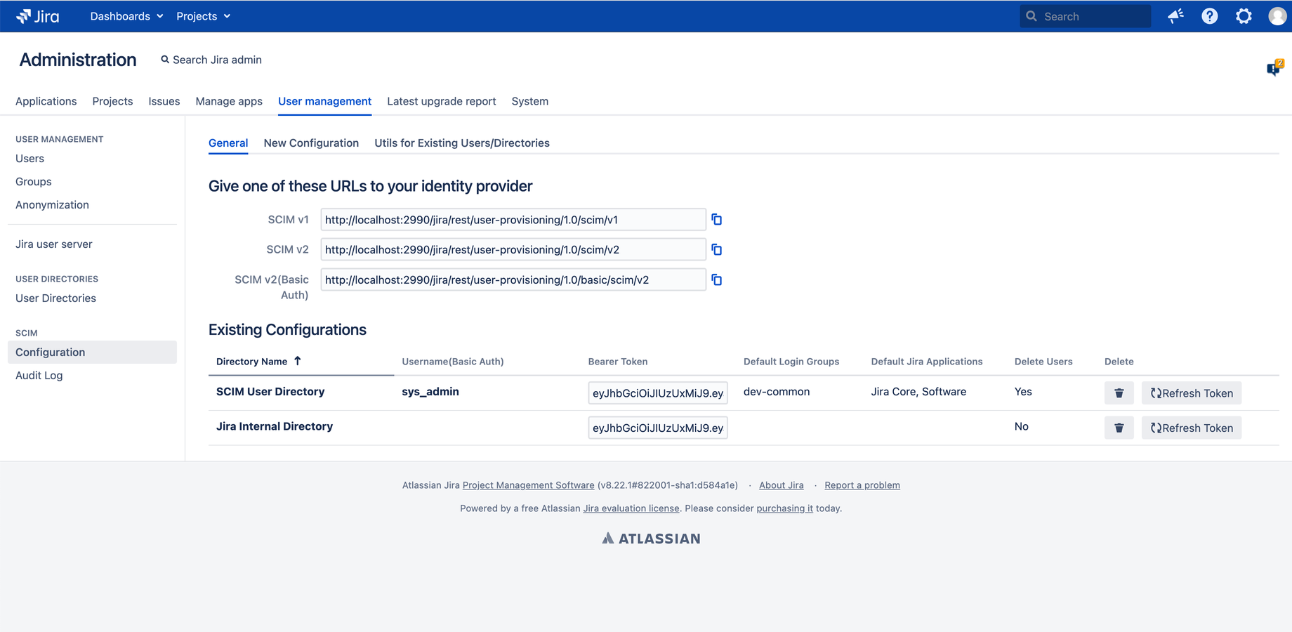The image size is (1292, 632).
Task: Delete the Jira Internal Directory configuration
Action: coord(1119,428)
